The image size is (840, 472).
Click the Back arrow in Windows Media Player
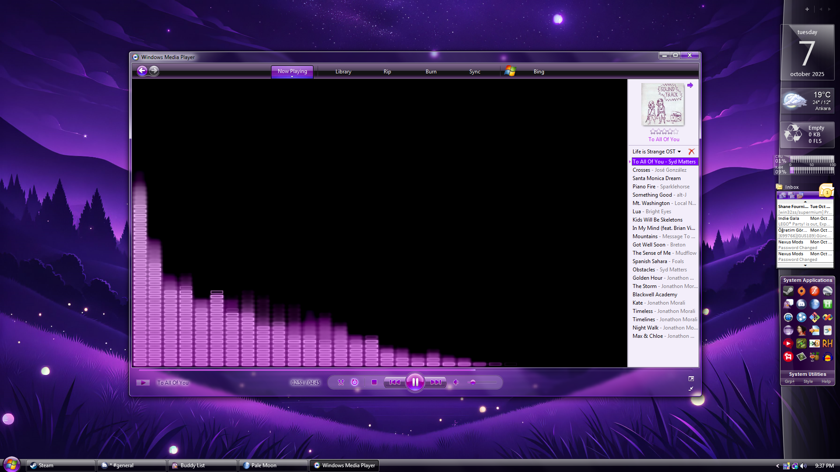coord(142,71)
